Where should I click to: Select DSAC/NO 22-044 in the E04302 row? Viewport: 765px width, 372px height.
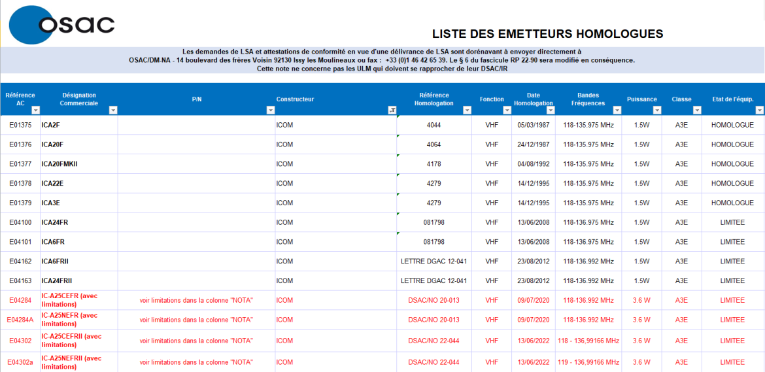click(x=433, y=341)
